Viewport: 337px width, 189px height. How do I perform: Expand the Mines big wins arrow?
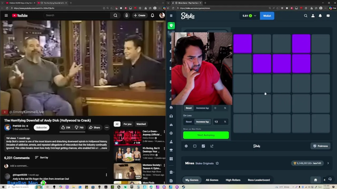coord(328,163)
